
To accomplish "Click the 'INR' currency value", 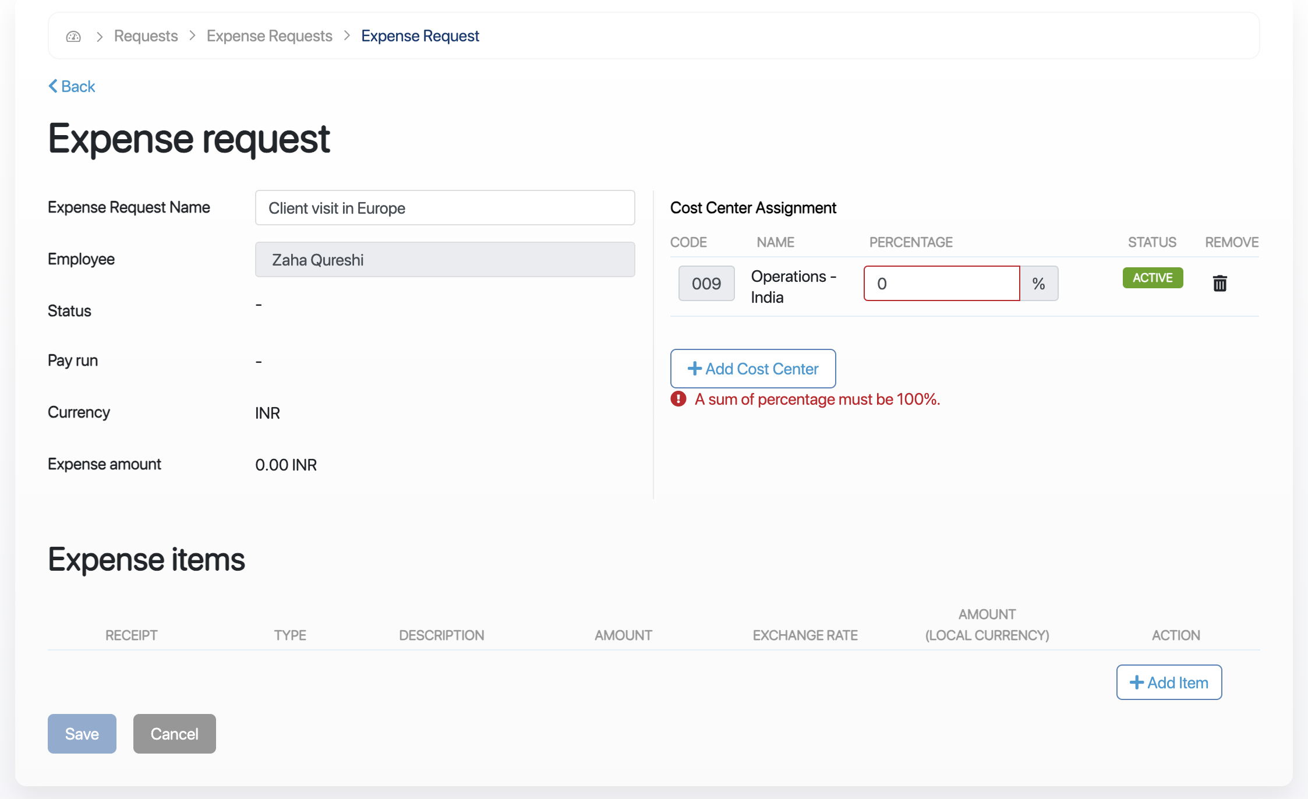I will pos(267,413).
